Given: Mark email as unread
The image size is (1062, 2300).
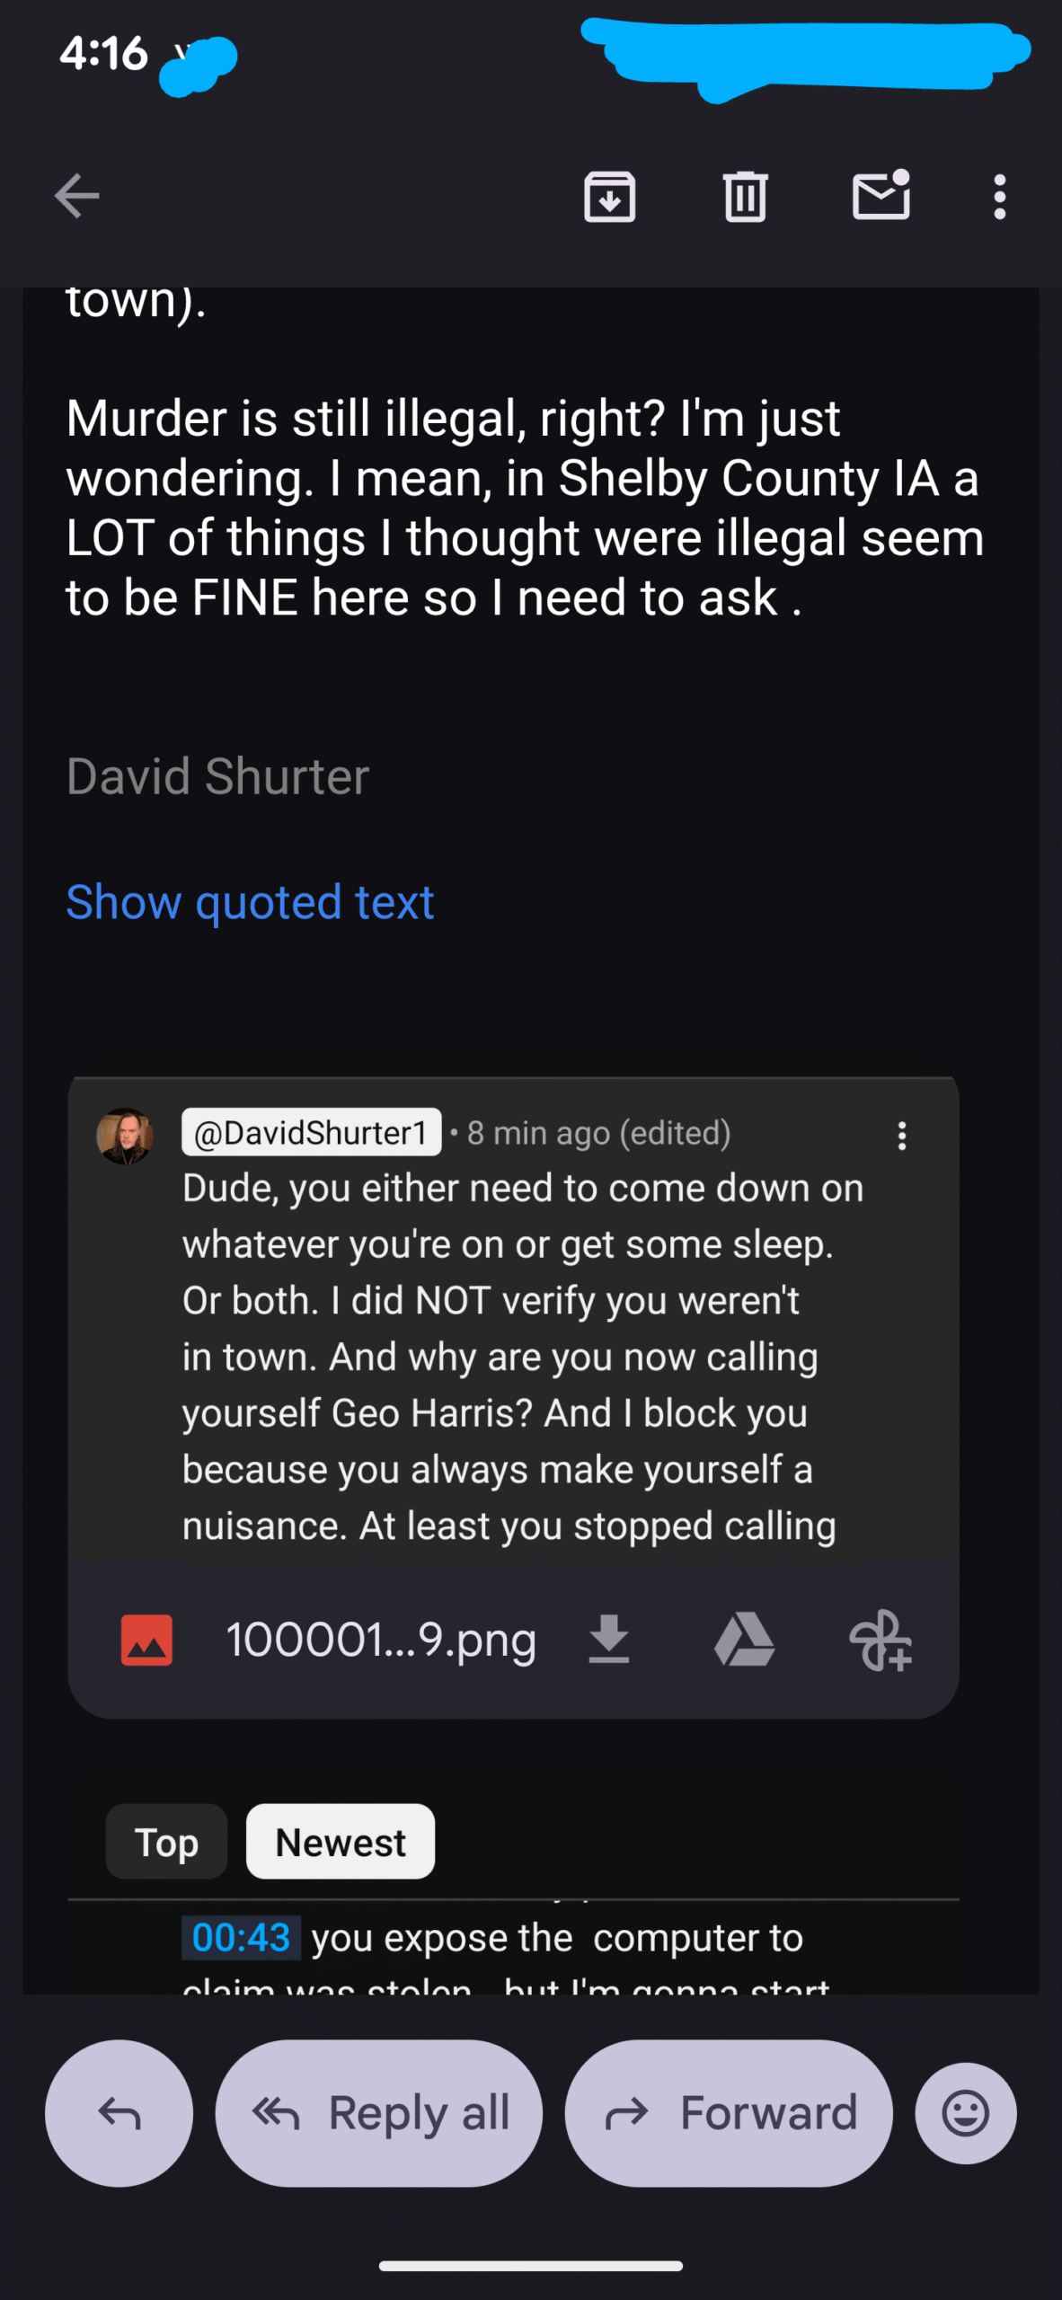Looking at the screenshot, I should pos(881,195).
